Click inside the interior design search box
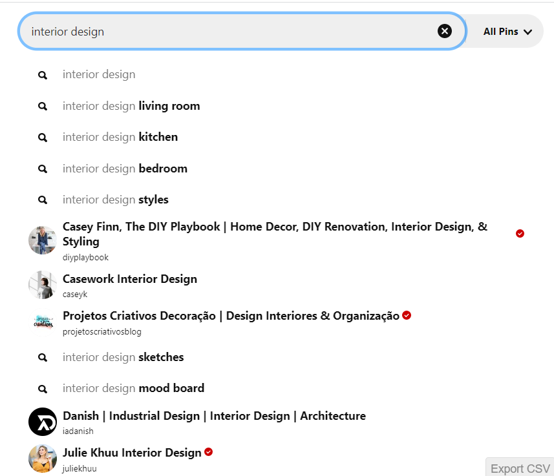The height and width of the screenshot is (476, 554). 226,32
